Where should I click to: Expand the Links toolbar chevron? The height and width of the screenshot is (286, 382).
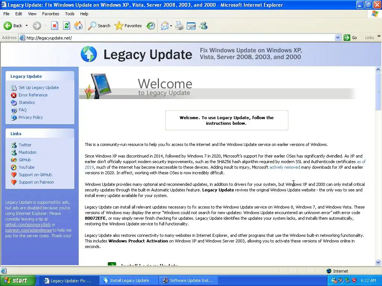click(379, 36)
